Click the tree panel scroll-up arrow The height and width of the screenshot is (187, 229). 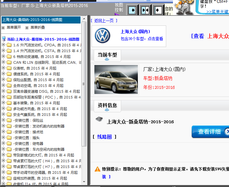click(84, 19)
